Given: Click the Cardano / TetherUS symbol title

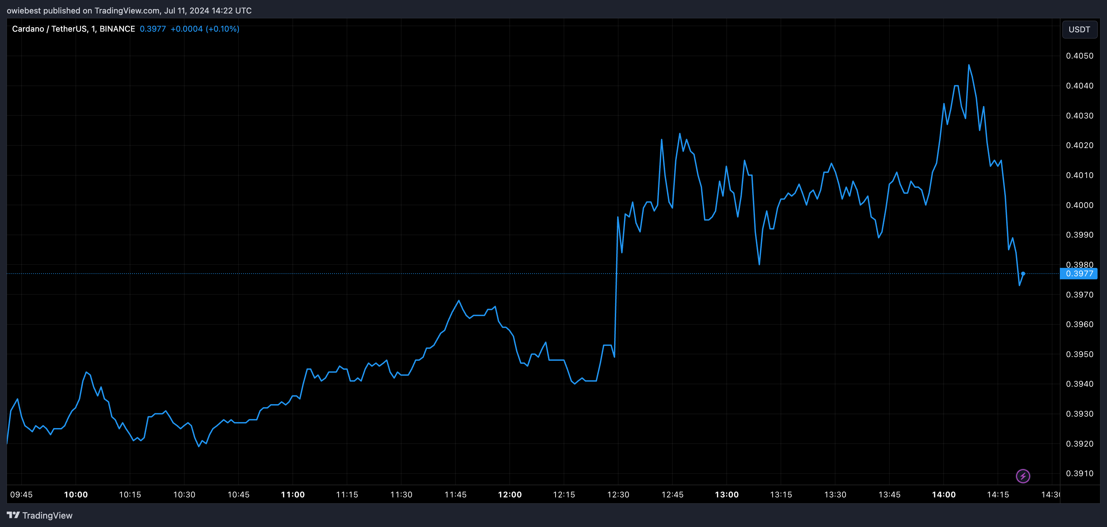Looking at the screenshot, I should pyautogui.click(x=73, y=29).
